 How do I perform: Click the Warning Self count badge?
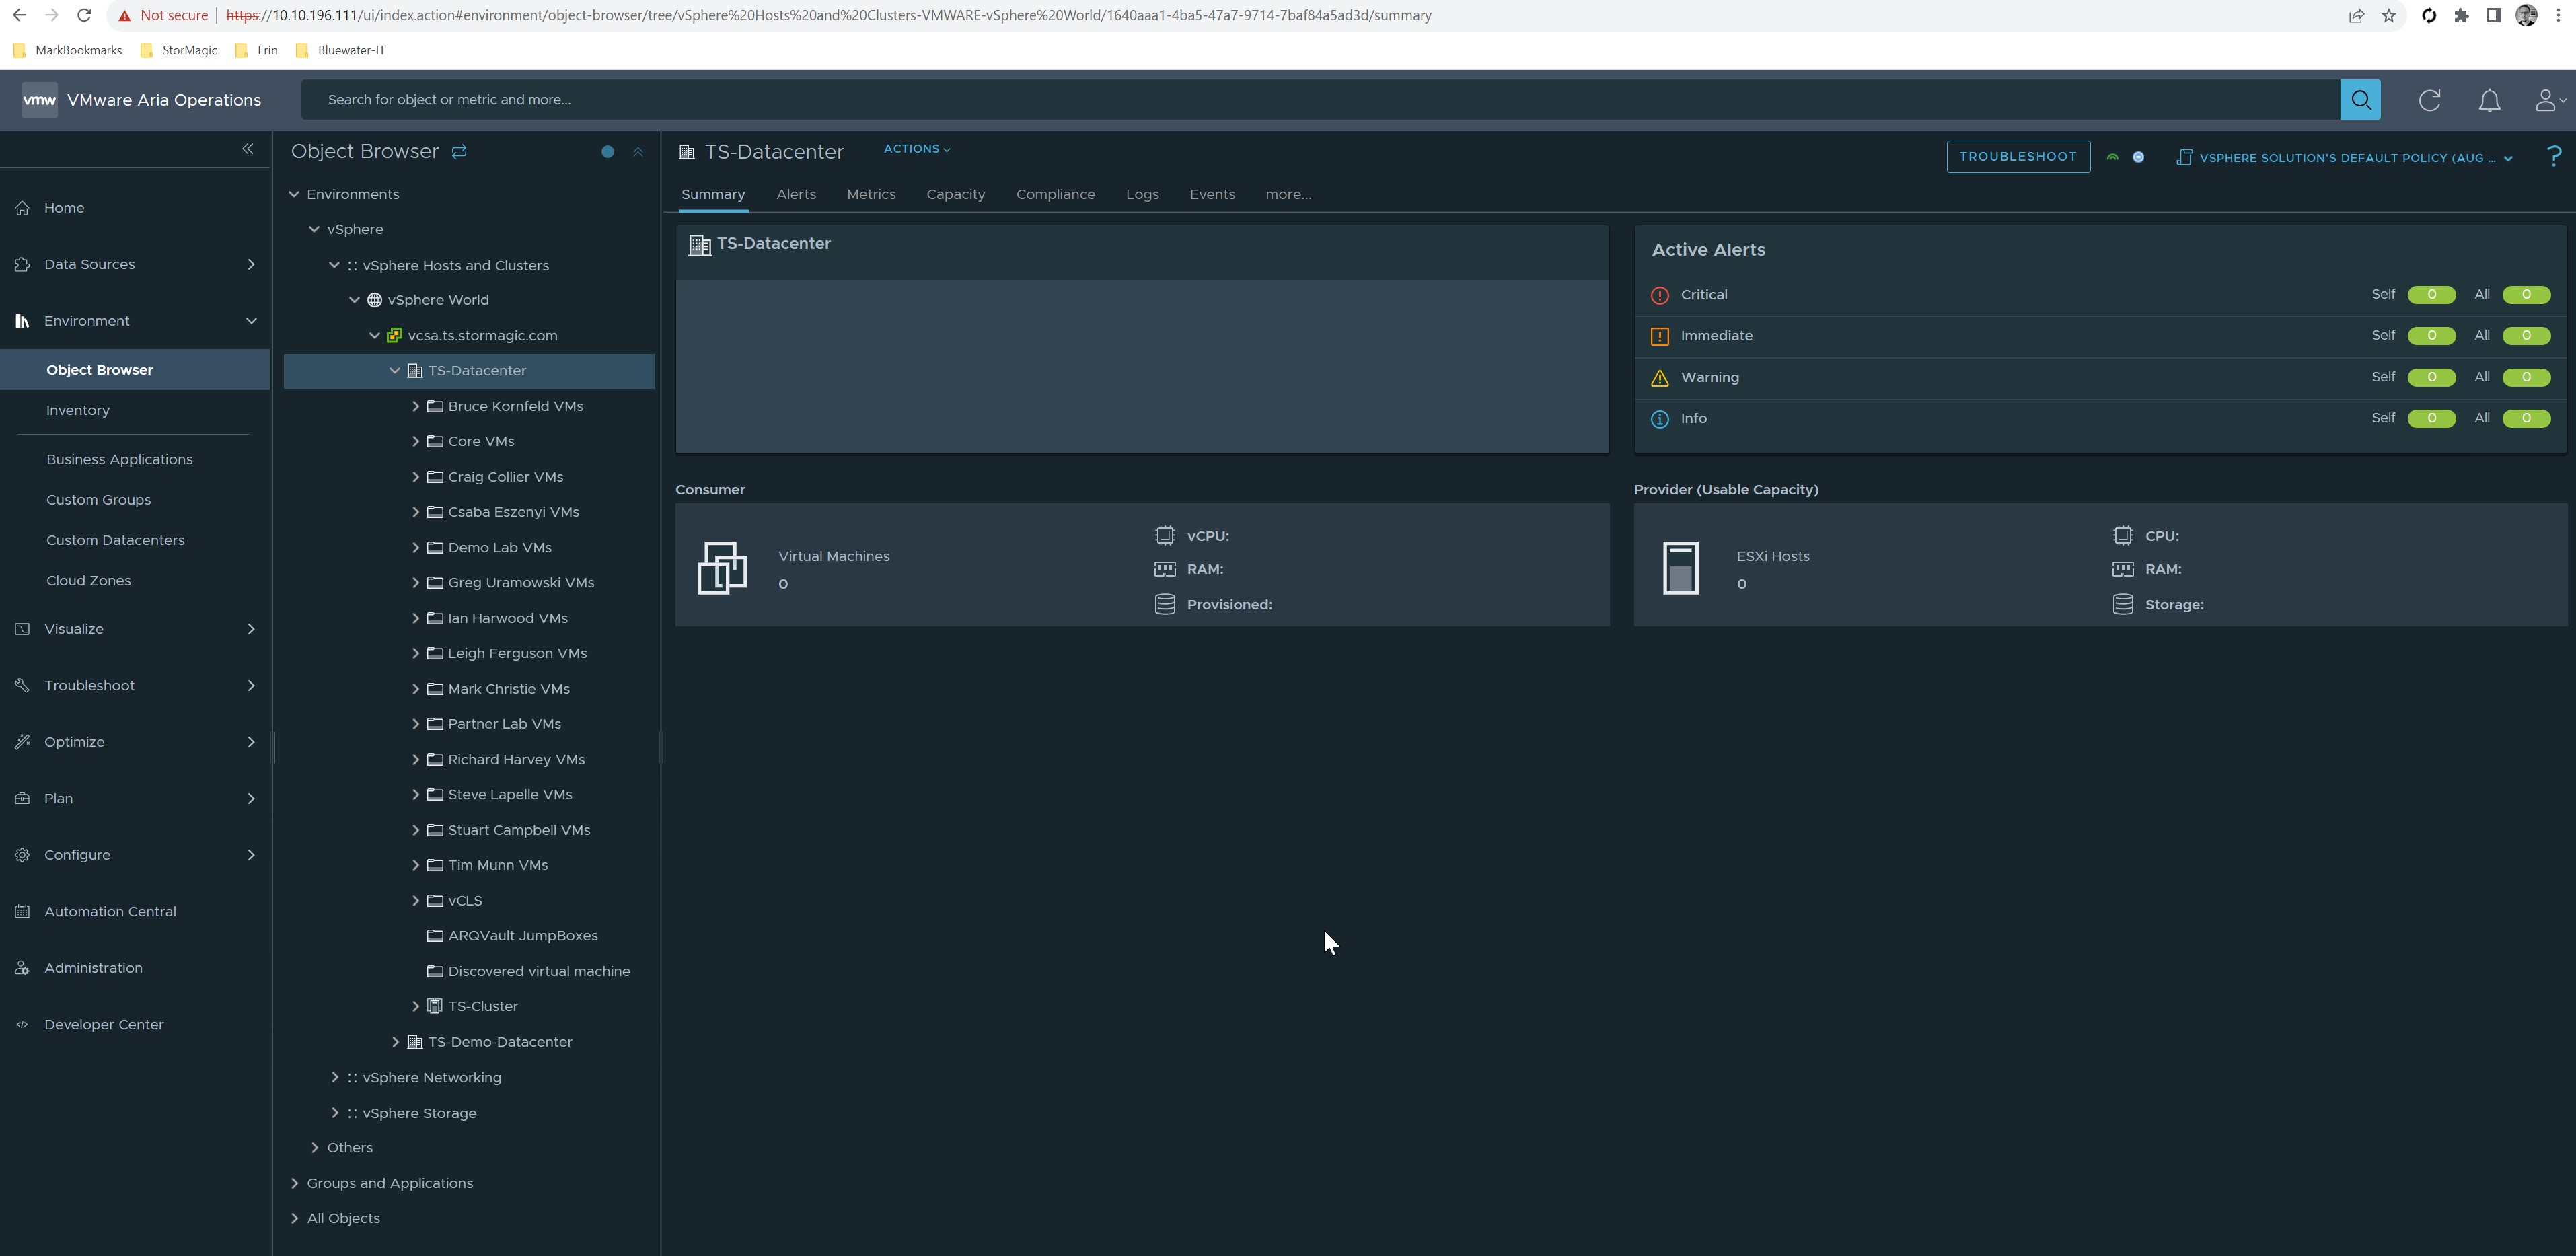(x=2431, y=378)
